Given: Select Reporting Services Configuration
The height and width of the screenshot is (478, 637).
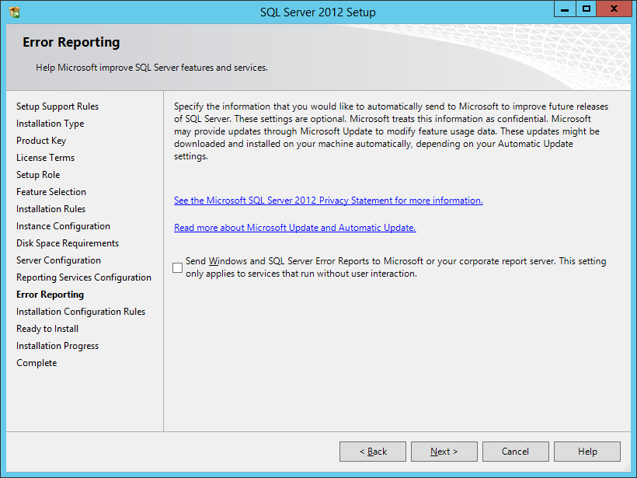Looking at the screenshot, I should click(83, 277).
